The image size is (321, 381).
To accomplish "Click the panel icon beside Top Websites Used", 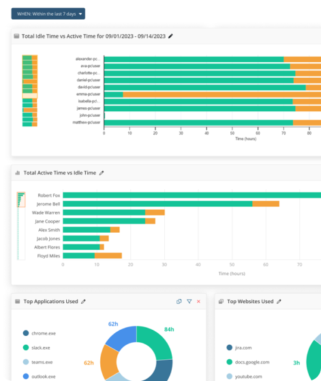I will click(221, 302).
